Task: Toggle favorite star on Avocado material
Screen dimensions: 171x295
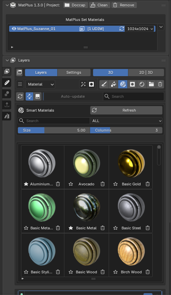Action: point(71,184)
